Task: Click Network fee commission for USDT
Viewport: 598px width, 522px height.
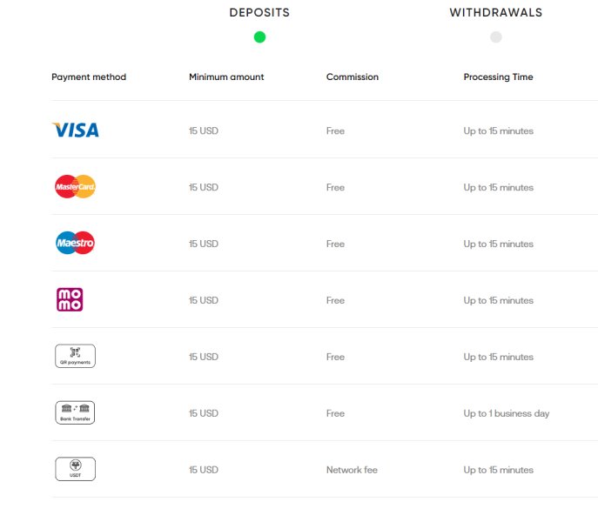Action: click(352, 470)
